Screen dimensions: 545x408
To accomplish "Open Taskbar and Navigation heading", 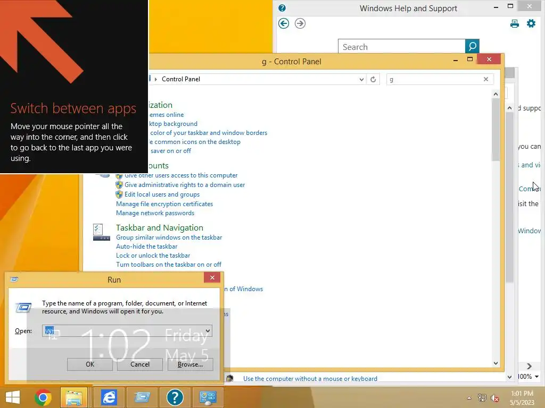I will (160, 227).
